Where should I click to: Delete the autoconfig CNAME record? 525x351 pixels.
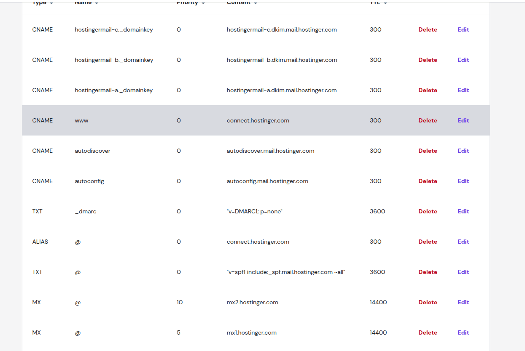click(428, 181)
